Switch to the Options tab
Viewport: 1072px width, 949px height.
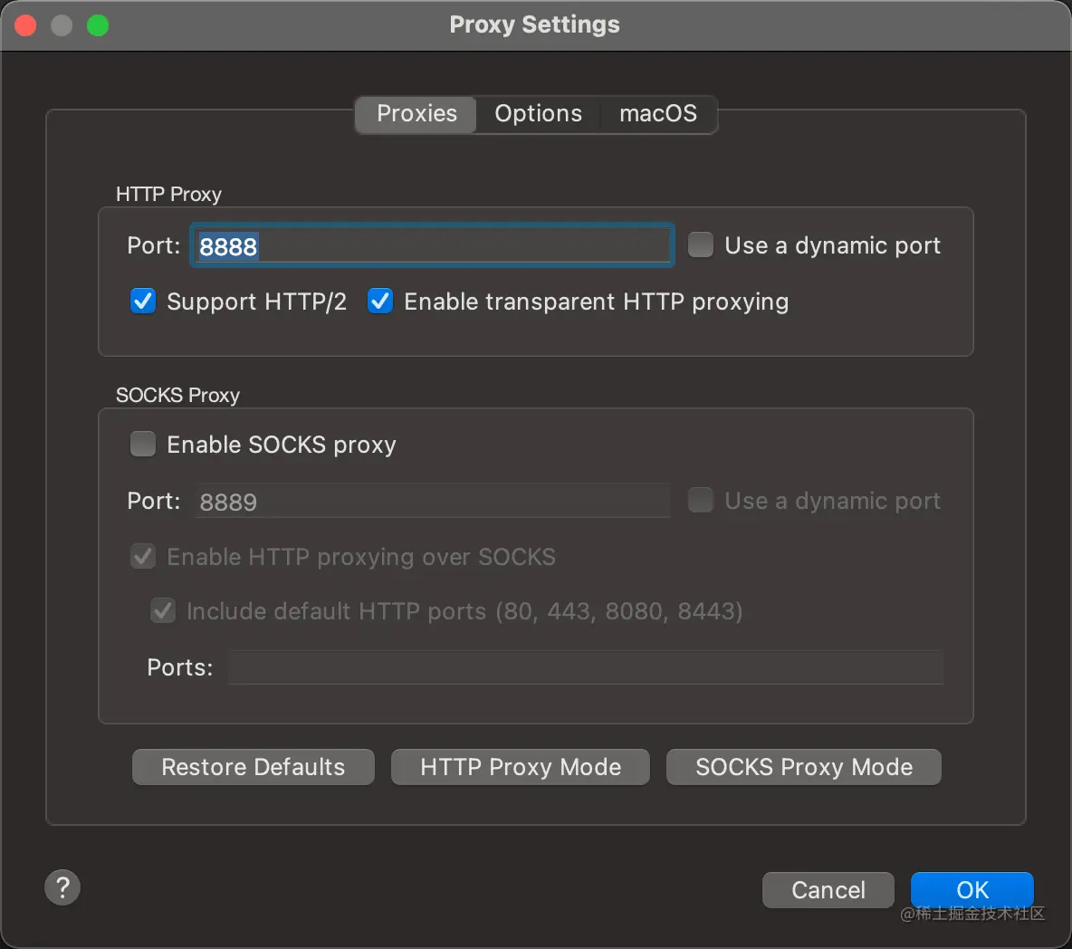coord(538,113)
